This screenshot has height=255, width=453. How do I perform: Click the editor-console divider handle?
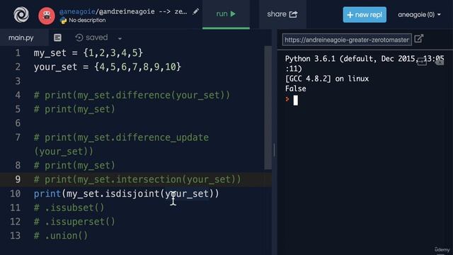(274, 150)
